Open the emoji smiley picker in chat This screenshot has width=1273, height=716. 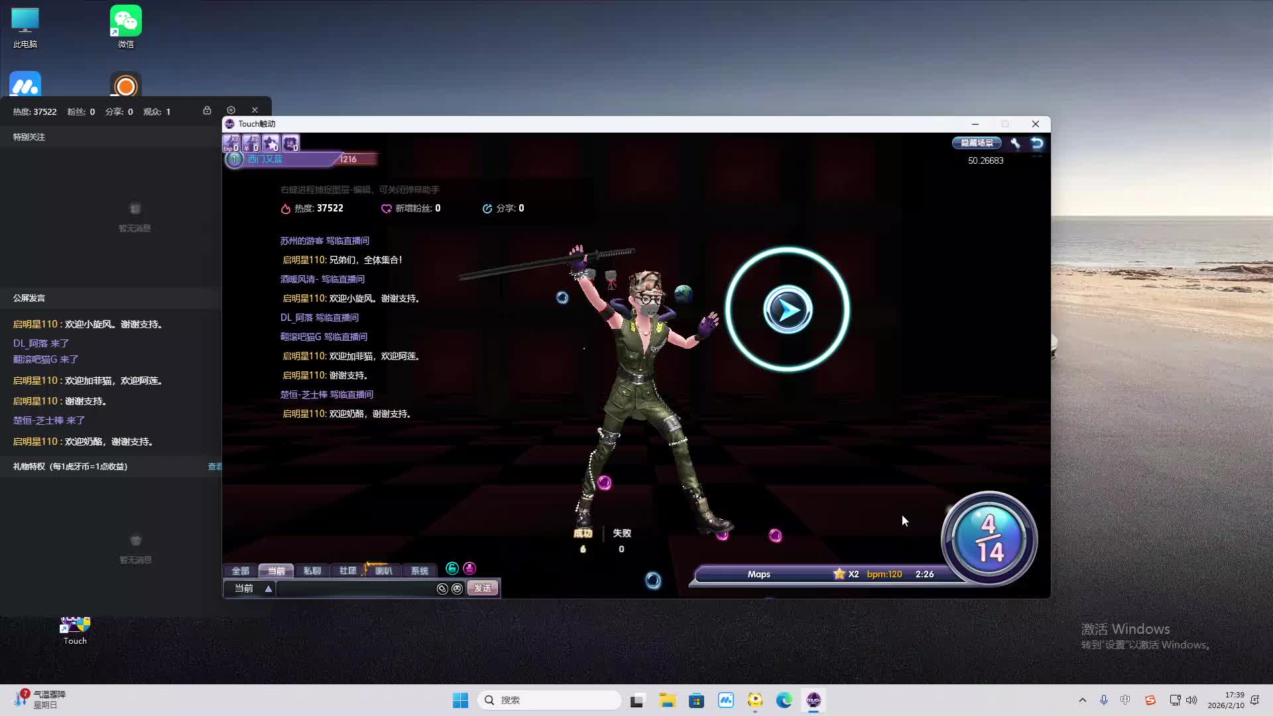pos(457,589)
